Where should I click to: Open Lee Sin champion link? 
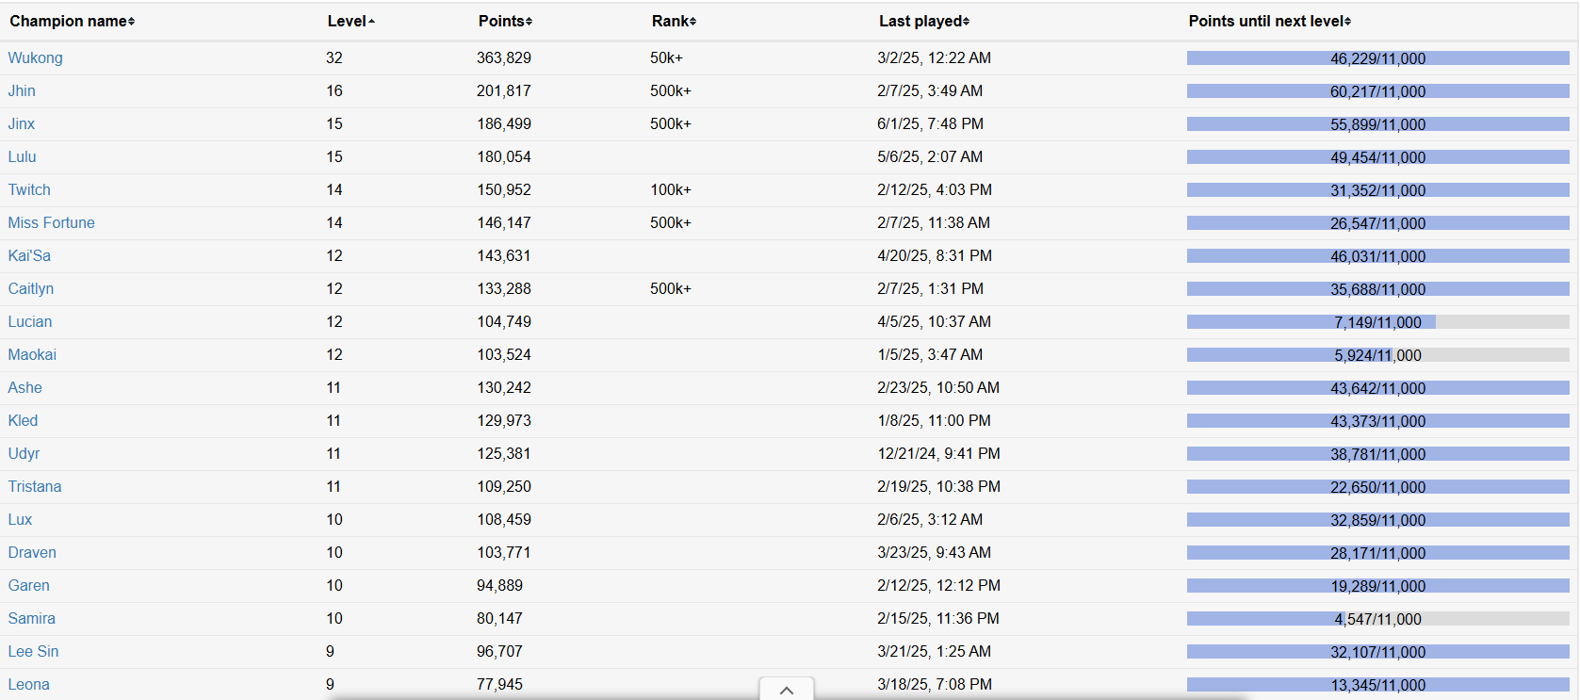pyautogui.click(x=34, y=651)
